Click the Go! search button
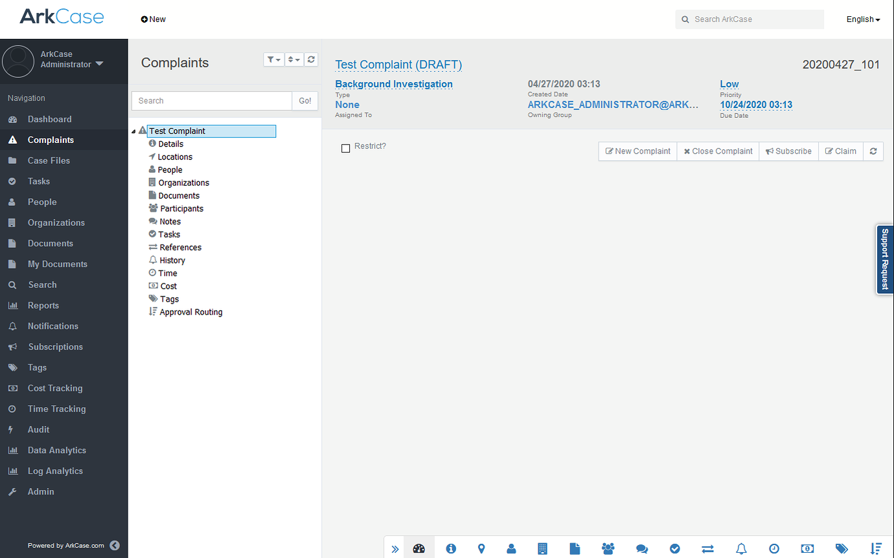 tap(305, 101)
